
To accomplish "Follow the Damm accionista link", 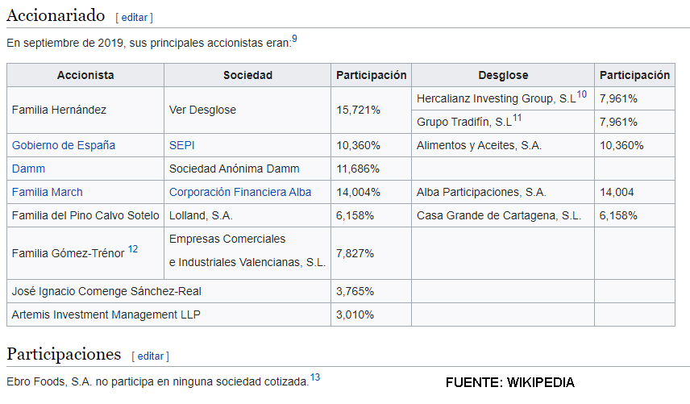I will (x=28, y=169).
